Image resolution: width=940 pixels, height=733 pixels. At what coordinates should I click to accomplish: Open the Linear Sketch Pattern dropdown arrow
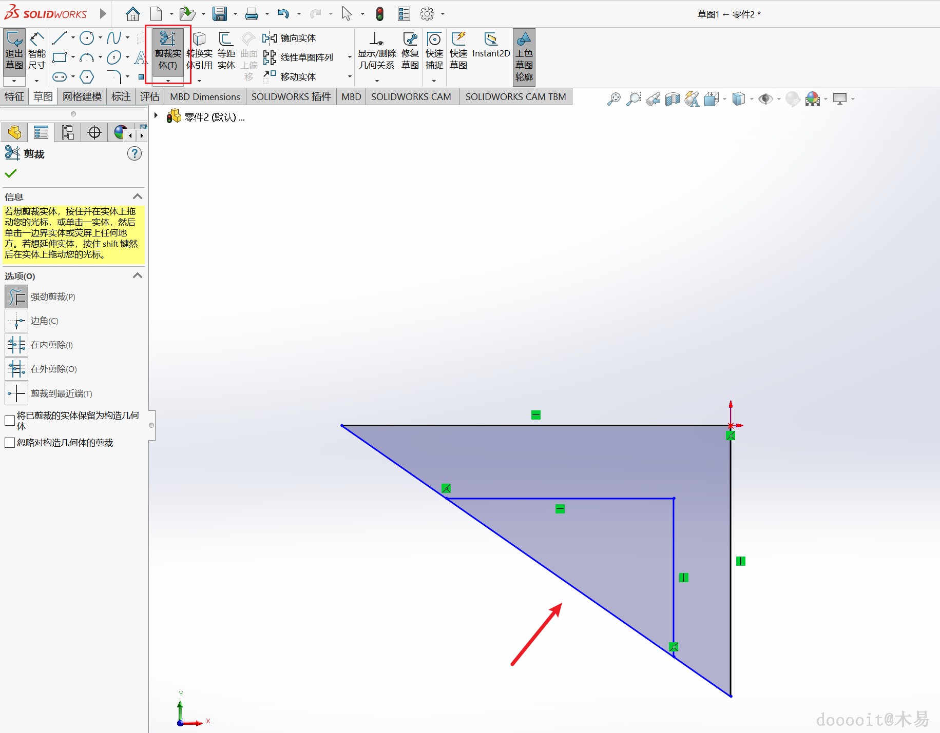(350, 57)
